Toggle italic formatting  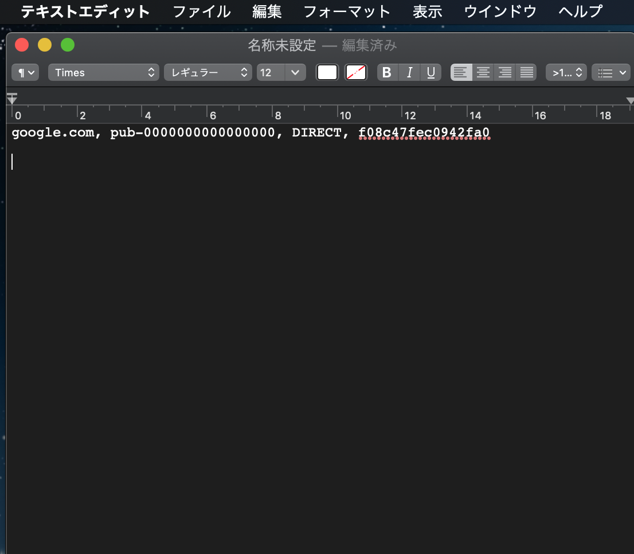pos(409,73)
